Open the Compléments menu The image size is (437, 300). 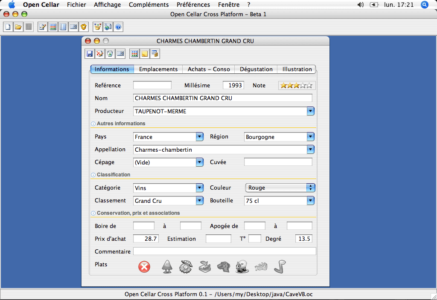click(149, 5)
